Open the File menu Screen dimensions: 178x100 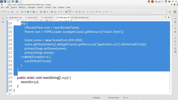point(2,7)
